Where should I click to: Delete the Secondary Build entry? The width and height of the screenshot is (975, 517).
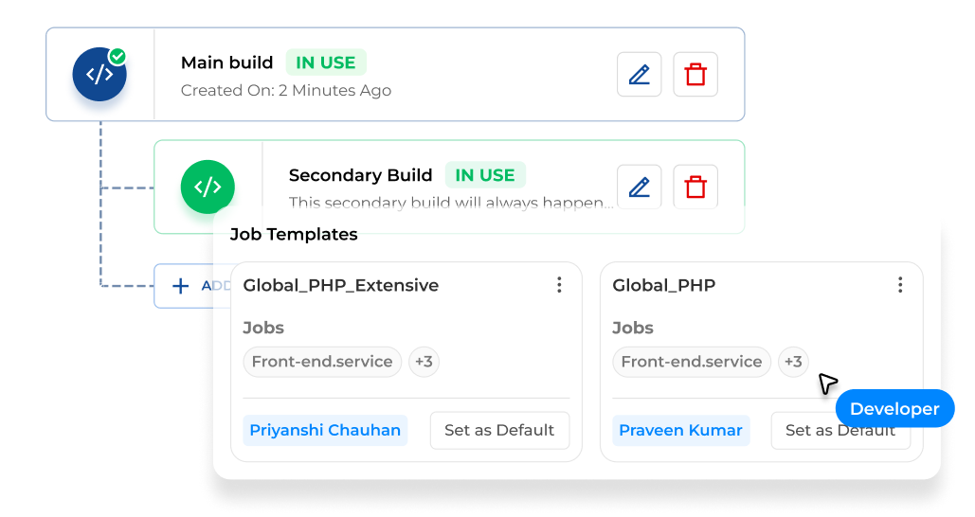[695, 187]
